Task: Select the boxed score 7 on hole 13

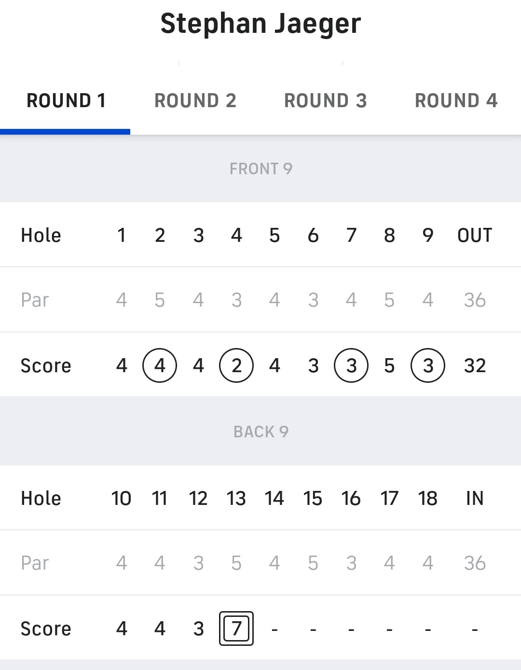Action: [x=236, y=628]
